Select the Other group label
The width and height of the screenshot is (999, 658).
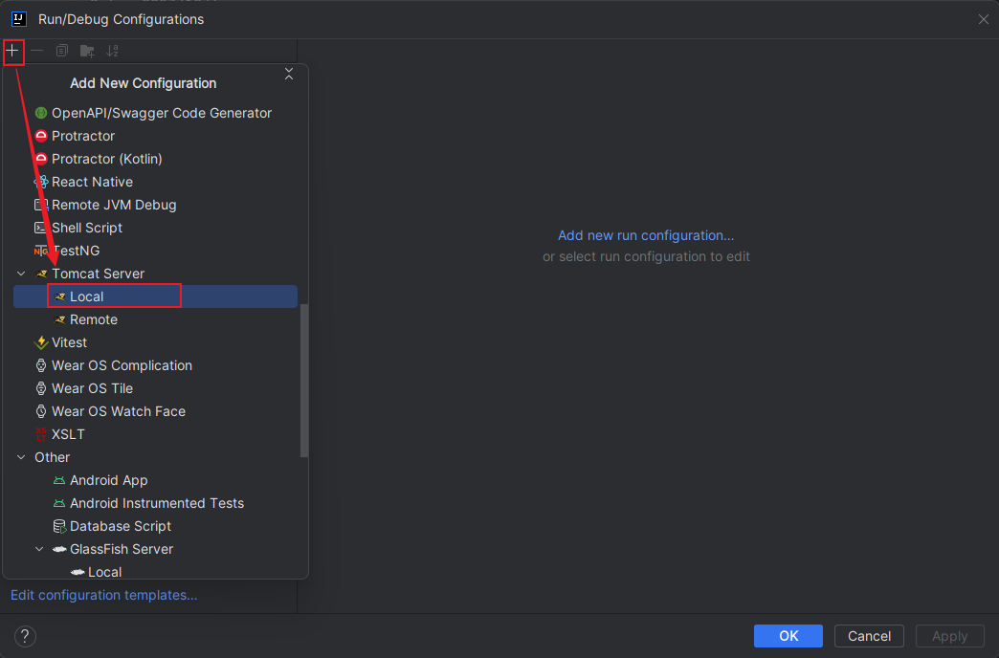[x=53, y=457]
